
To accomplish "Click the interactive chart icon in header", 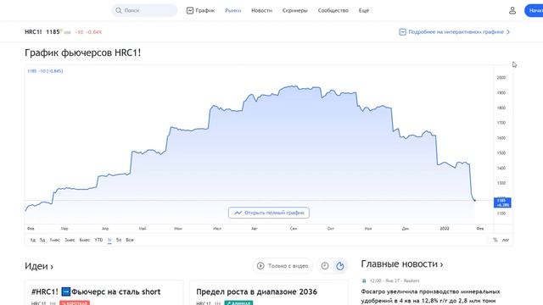I will coord(402,32).
